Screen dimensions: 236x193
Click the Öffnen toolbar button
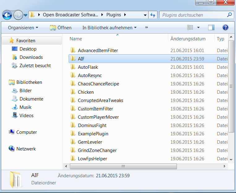(61, 28)
